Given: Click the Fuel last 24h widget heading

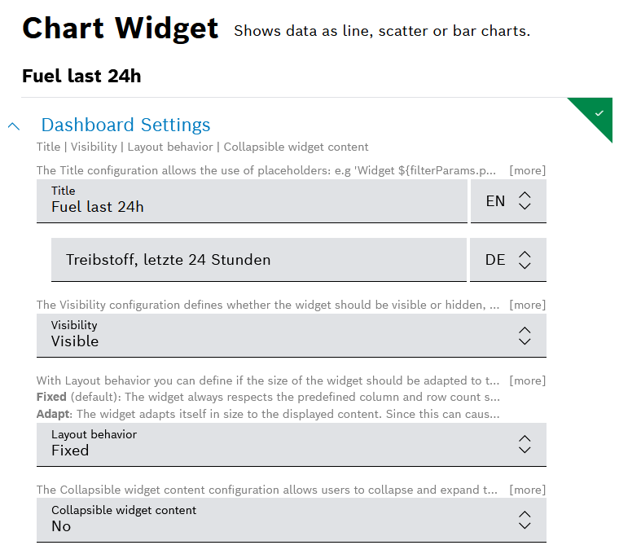Looking at the screenshot, I should [81, 76].
